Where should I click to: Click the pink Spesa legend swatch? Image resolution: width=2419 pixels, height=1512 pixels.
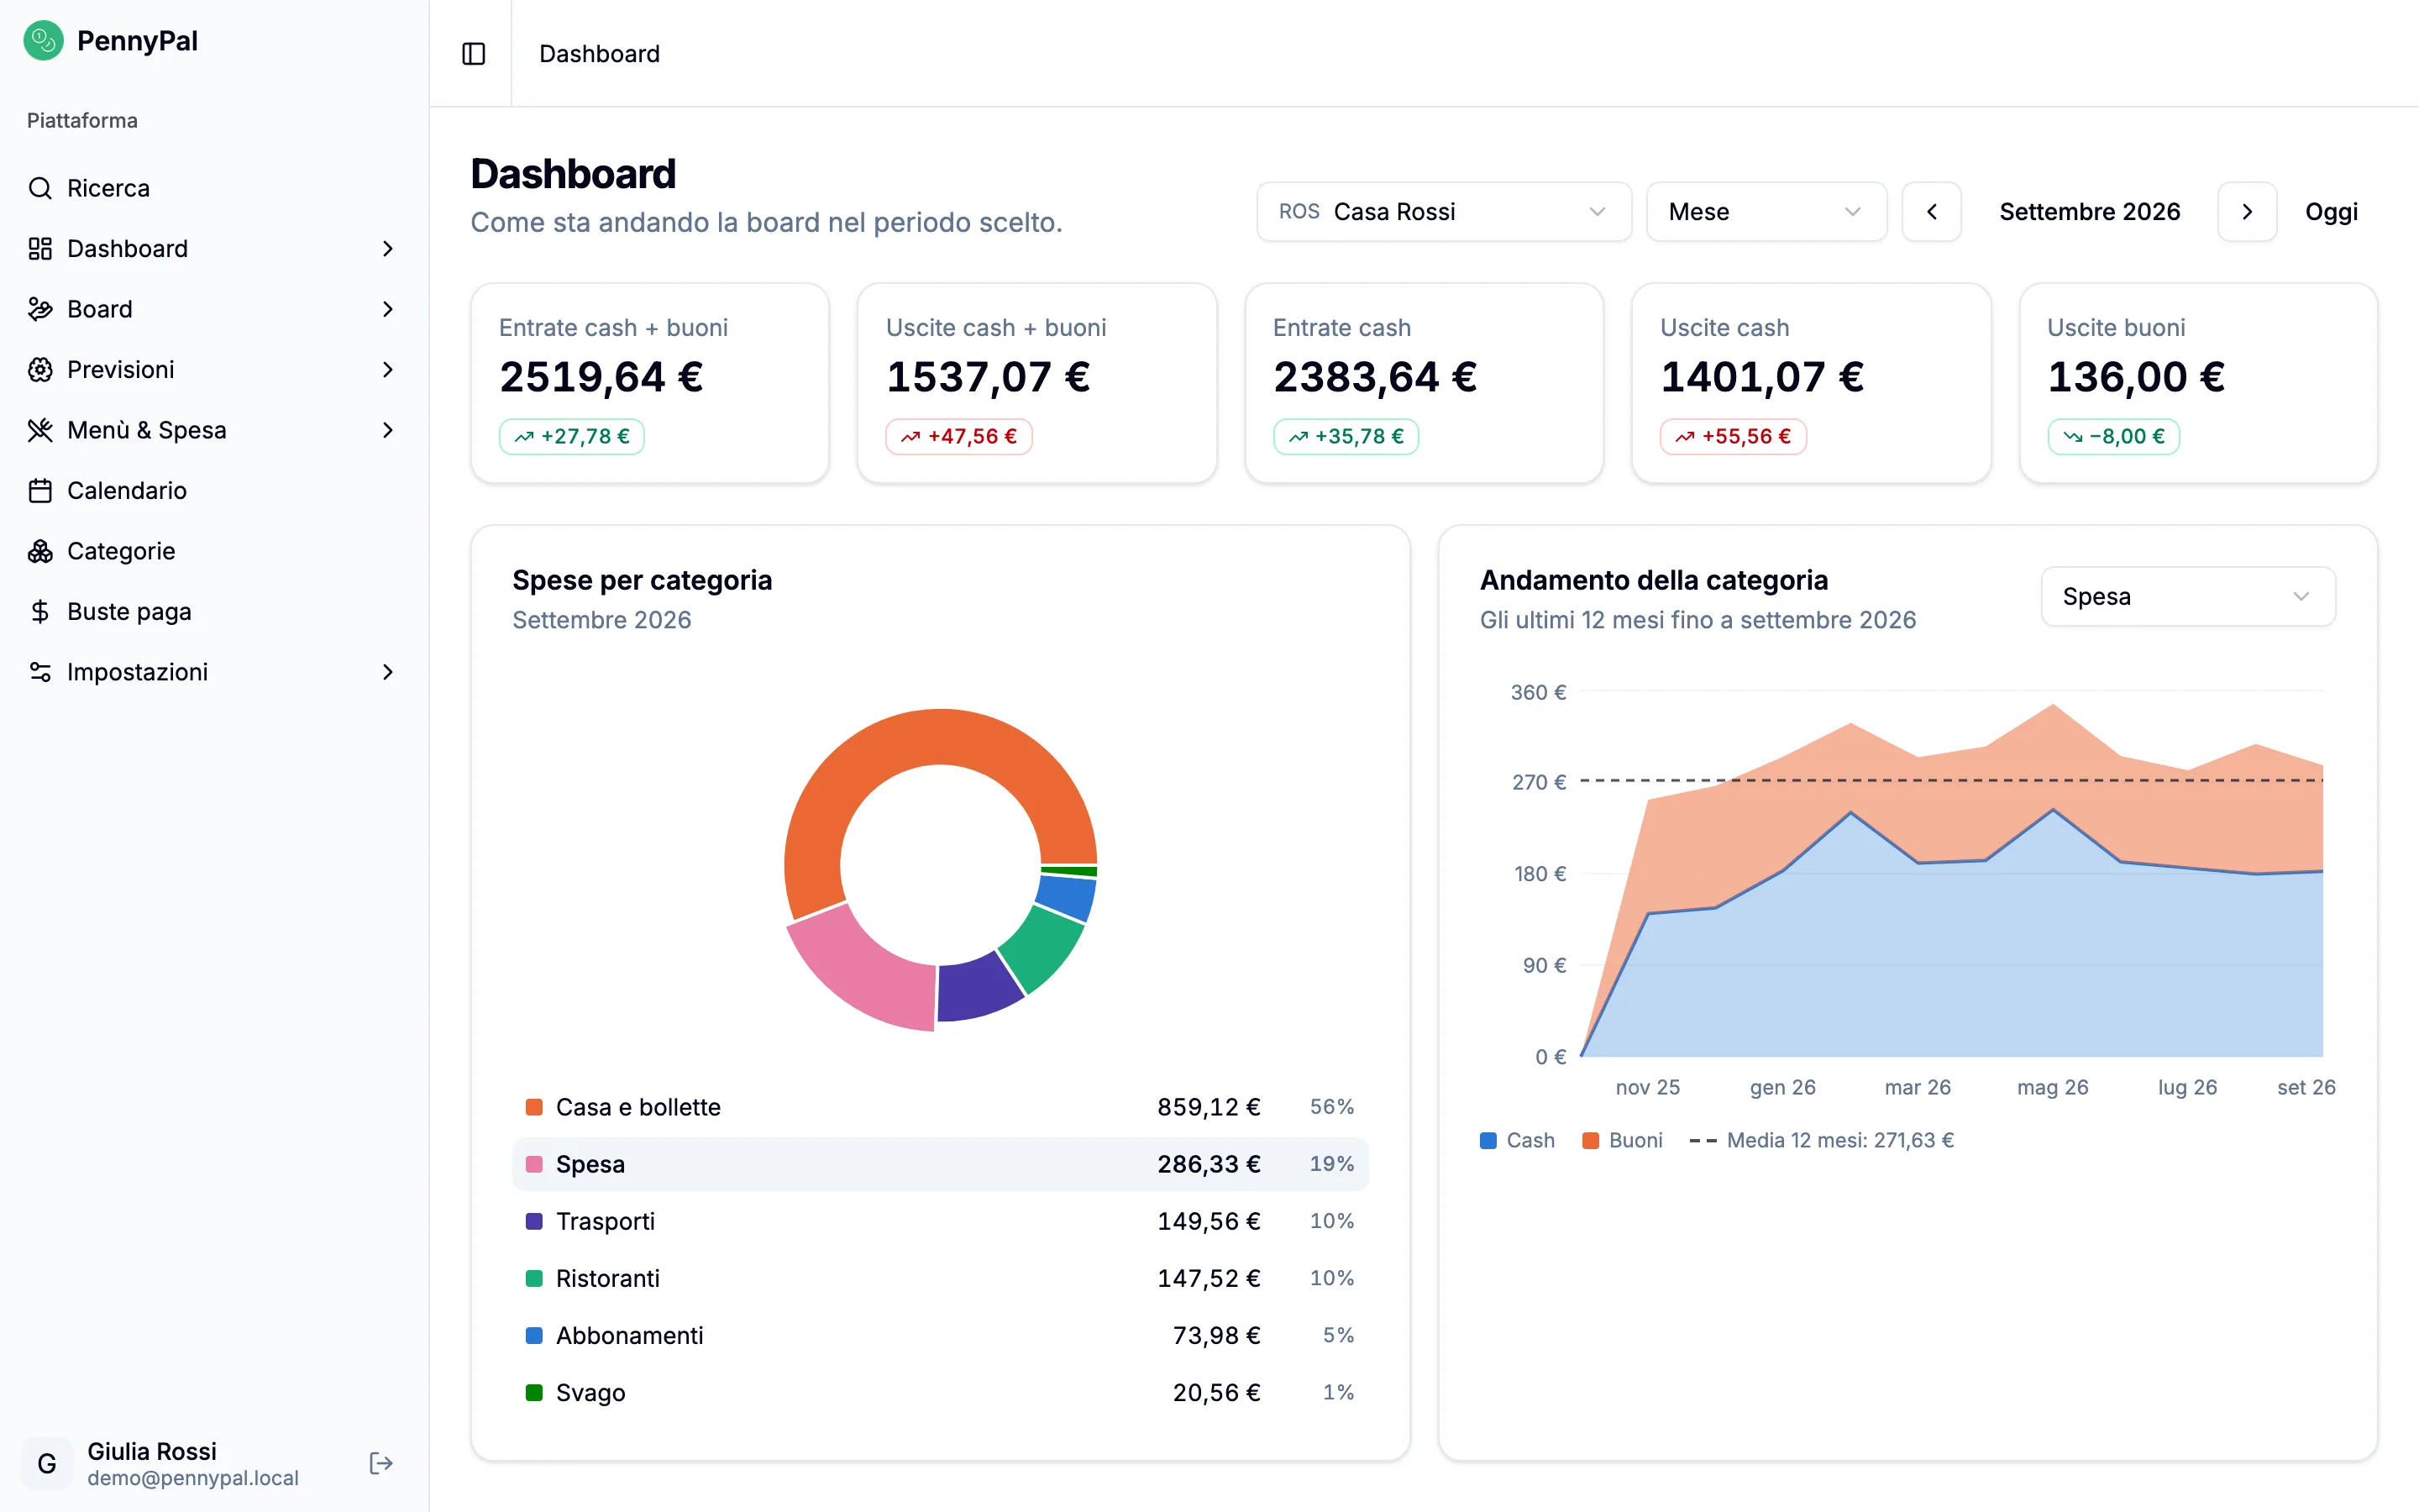(534, 1164)
